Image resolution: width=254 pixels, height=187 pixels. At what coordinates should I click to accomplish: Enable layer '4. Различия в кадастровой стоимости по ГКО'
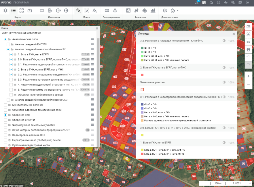click(11, 85)
